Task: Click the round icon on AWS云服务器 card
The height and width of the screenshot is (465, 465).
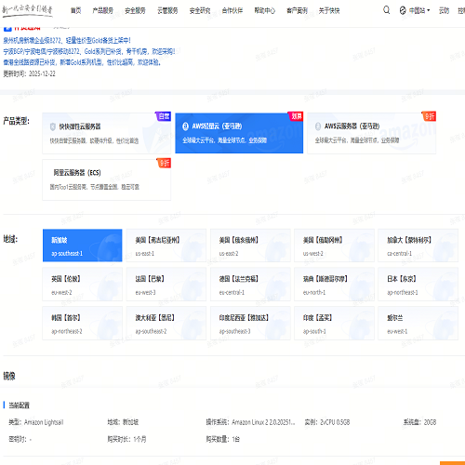Action: coord(318,126)
